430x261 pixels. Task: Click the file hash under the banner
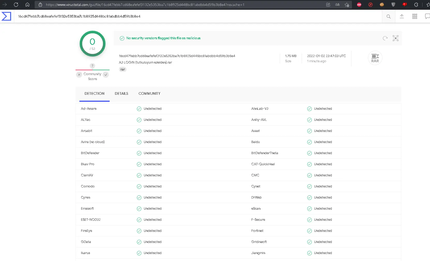[x=177, y=56]
